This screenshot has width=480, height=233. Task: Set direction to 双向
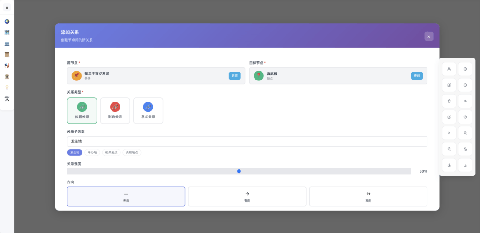[x=368, y=197]
